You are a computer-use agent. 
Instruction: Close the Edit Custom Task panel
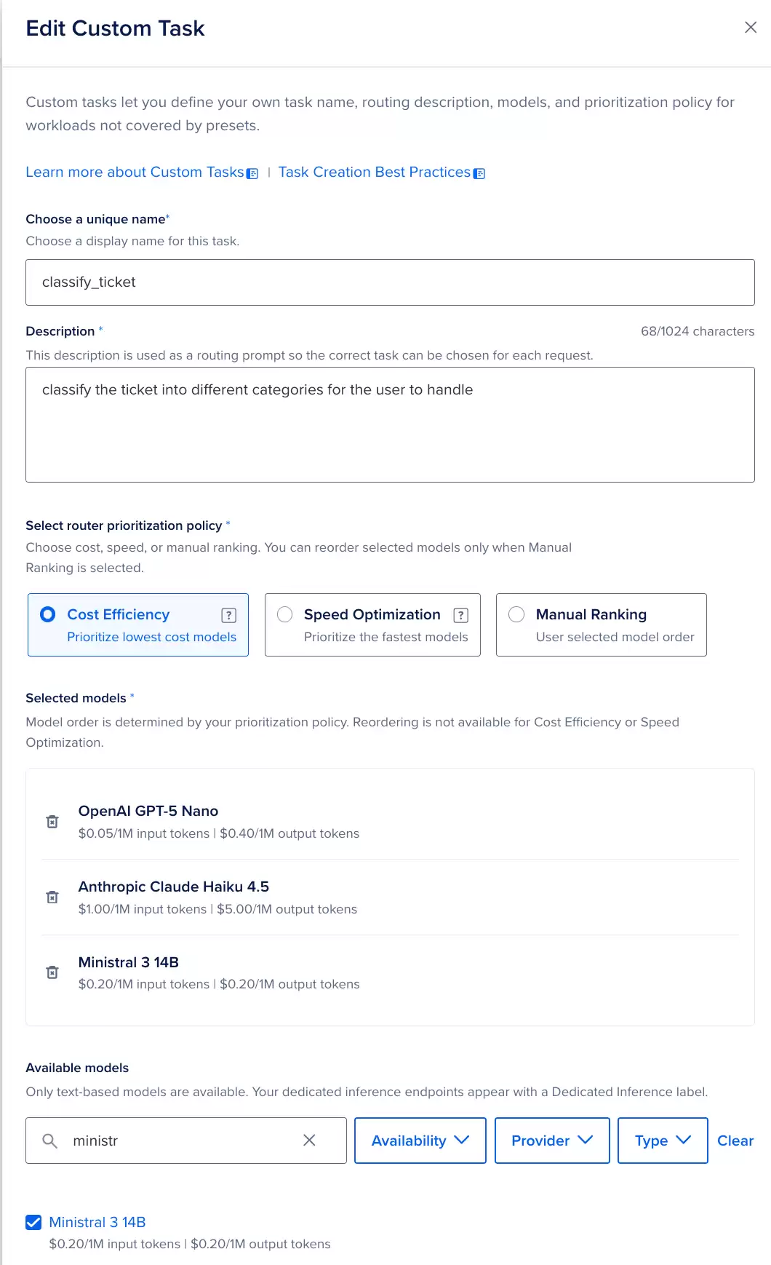pos(751,28)
